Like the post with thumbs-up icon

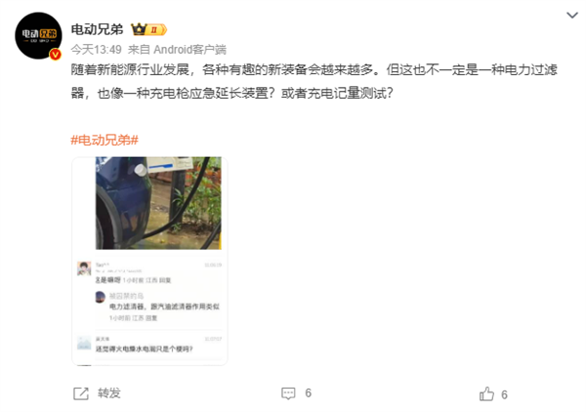(x=486, y=394)
